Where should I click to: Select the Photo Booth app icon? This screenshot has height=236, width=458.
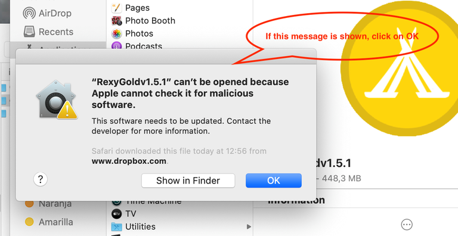(x=116, y=21)
